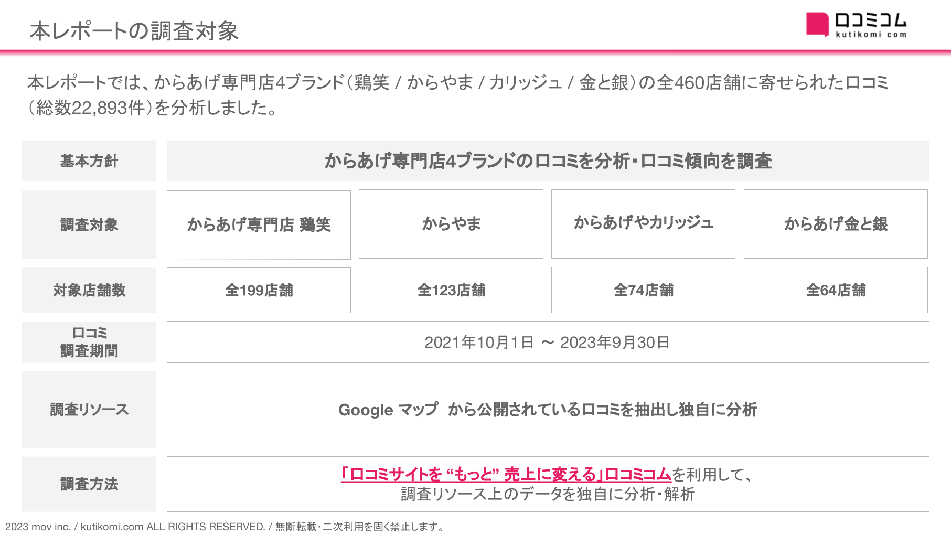Select the 調査リソース row label
The width and height of the screenshot is (951, 535).
click(x=89, y=410)
